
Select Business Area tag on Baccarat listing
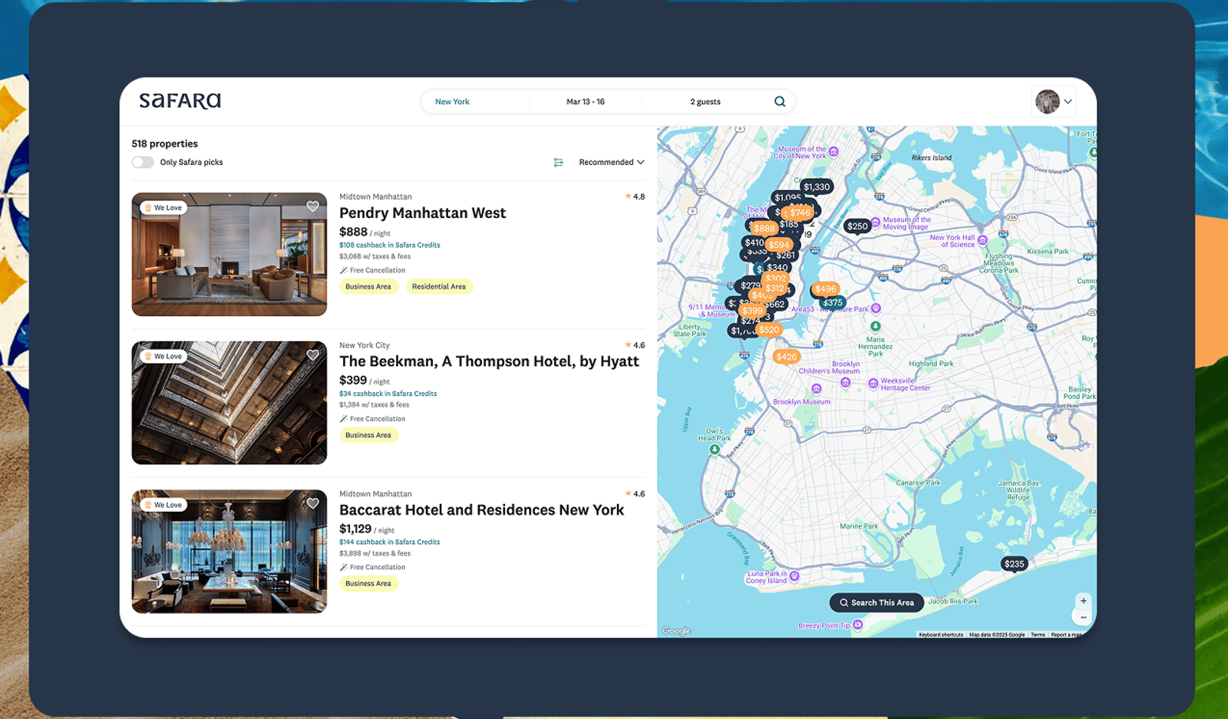[x=368, y=583]
